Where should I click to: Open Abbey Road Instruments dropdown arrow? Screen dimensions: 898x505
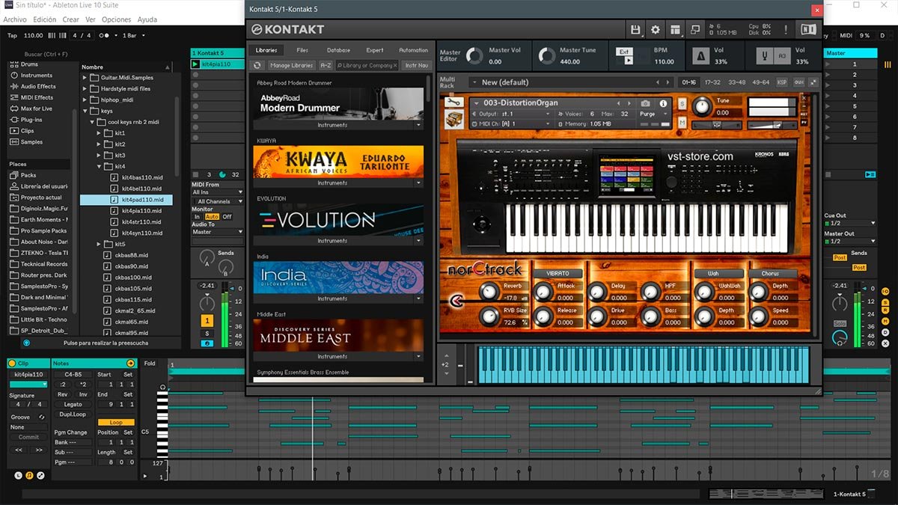coord(418,125)
